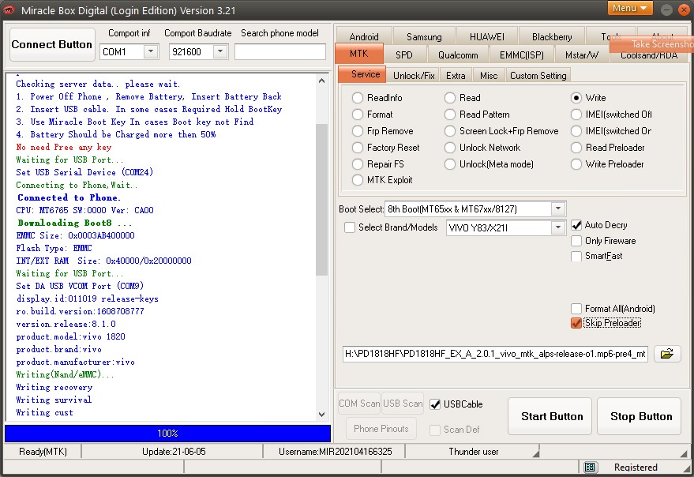Click the Start Button

pyautogui.click(x=550, y=416)
